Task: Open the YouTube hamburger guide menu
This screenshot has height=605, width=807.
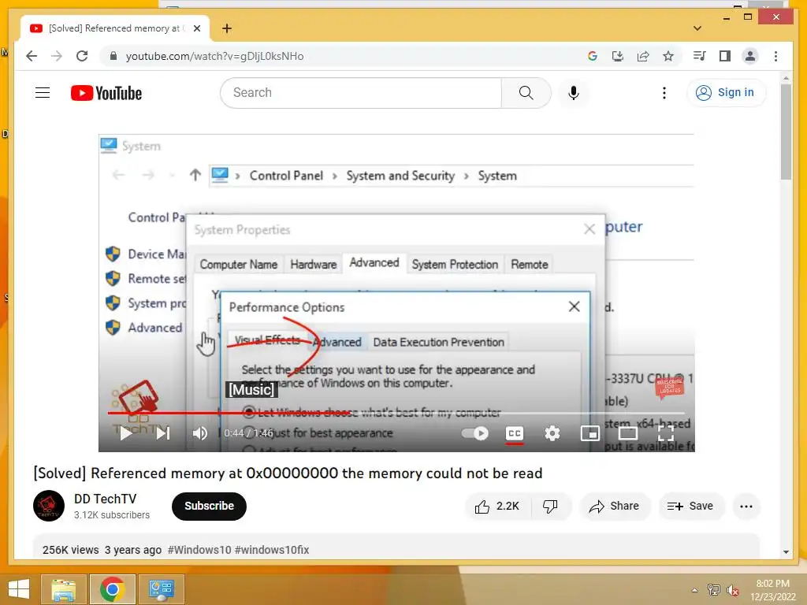Action: (43, 93)
